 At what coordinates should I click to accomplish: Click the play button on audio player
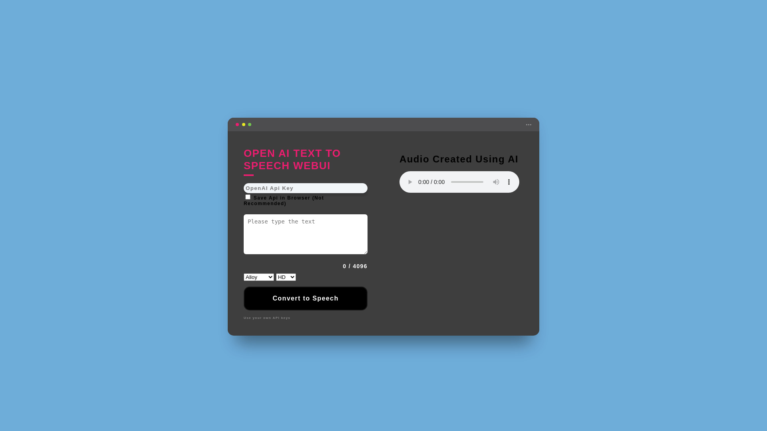click(x=410, y=182)
